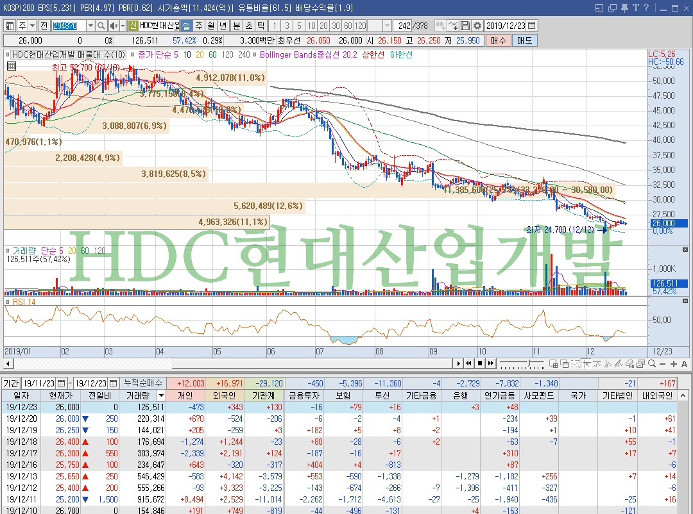
Task: Open the calendar date picker icon
Action: point(532,26)
